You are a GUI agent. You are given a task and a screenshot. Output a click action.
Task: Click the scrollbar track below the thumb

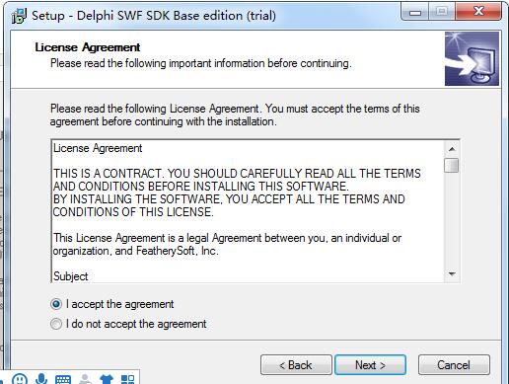452,219
